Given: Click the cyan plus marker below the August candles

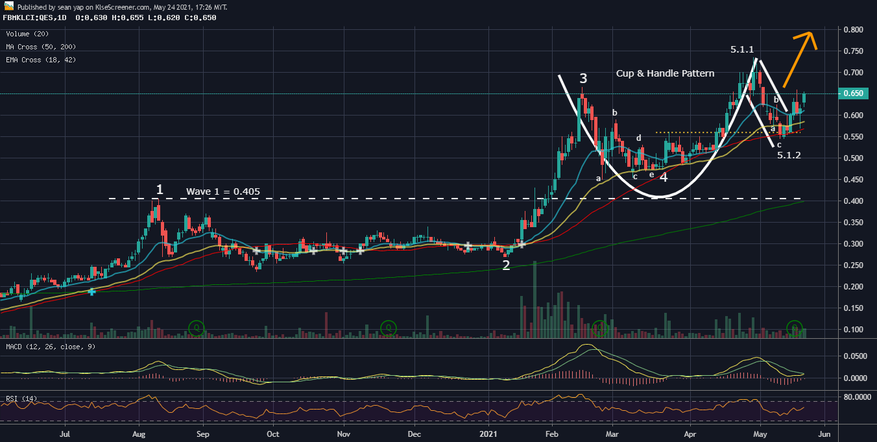Looking at the screenshot, I should click(x=92, y=293).
